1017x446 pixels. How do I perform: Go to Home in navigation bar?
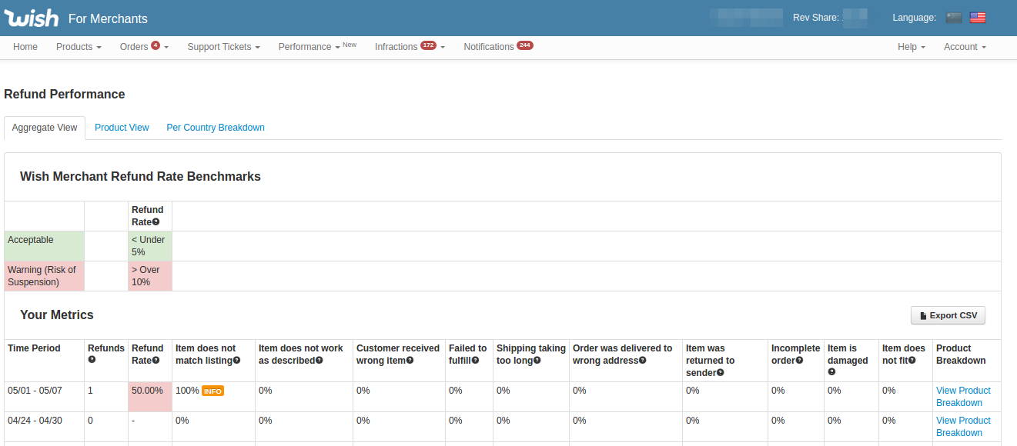point(25,47)
